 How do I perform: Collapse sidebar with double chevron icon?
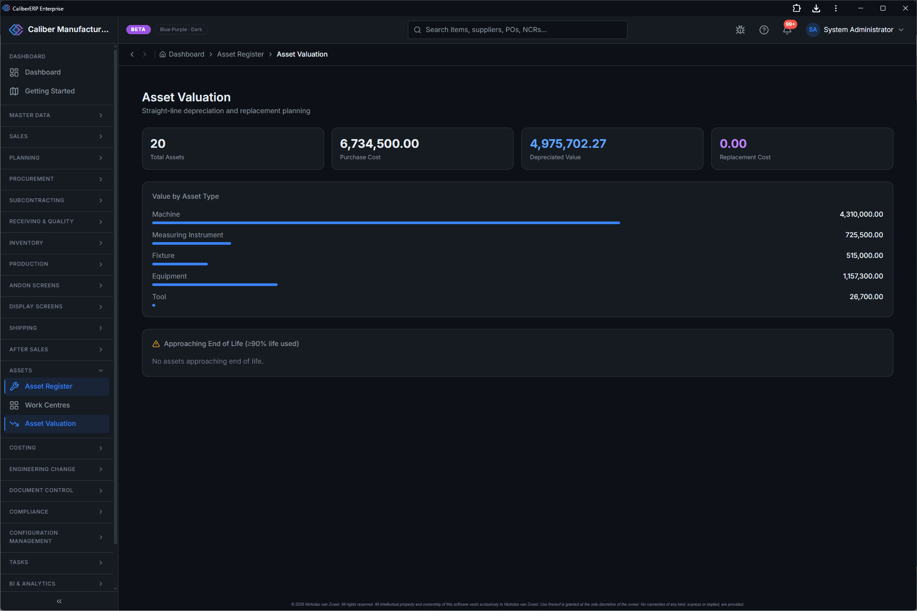coord(59,601)
